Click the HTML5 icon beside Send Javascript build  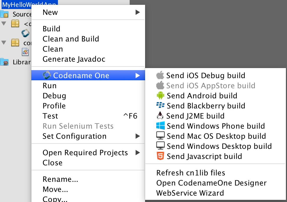[161, 156]
